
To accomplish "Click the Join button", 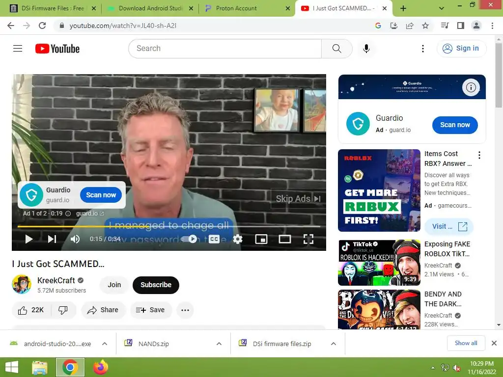I will 114,285.
